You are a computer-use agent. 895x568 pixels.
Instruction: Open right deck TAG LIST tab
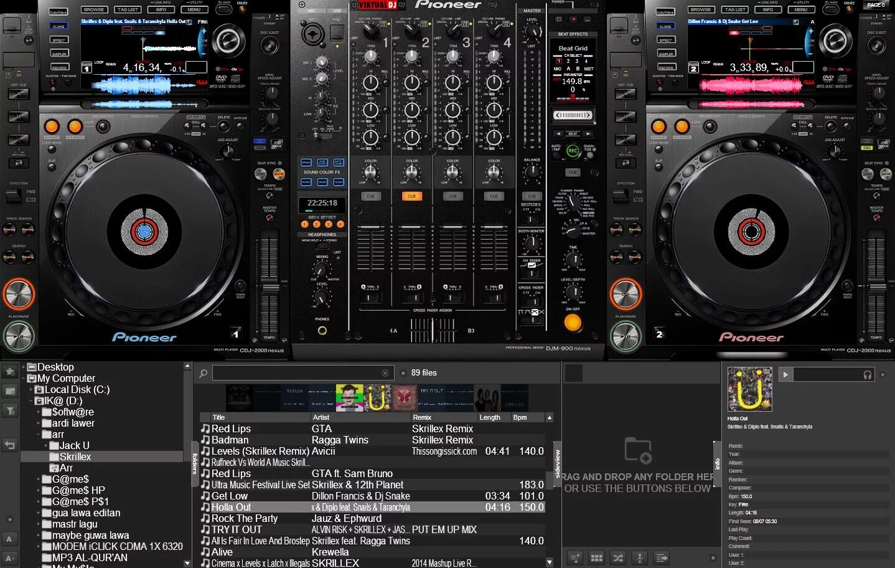(x=735, y=9)
